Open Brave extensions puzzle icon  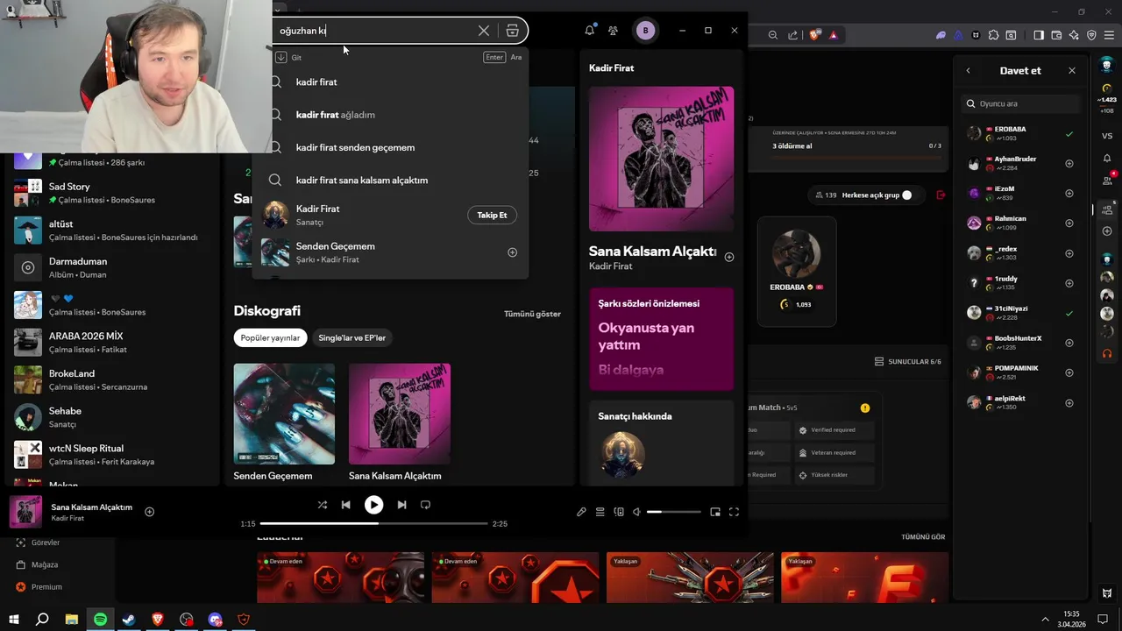click(x=993, y=35)
